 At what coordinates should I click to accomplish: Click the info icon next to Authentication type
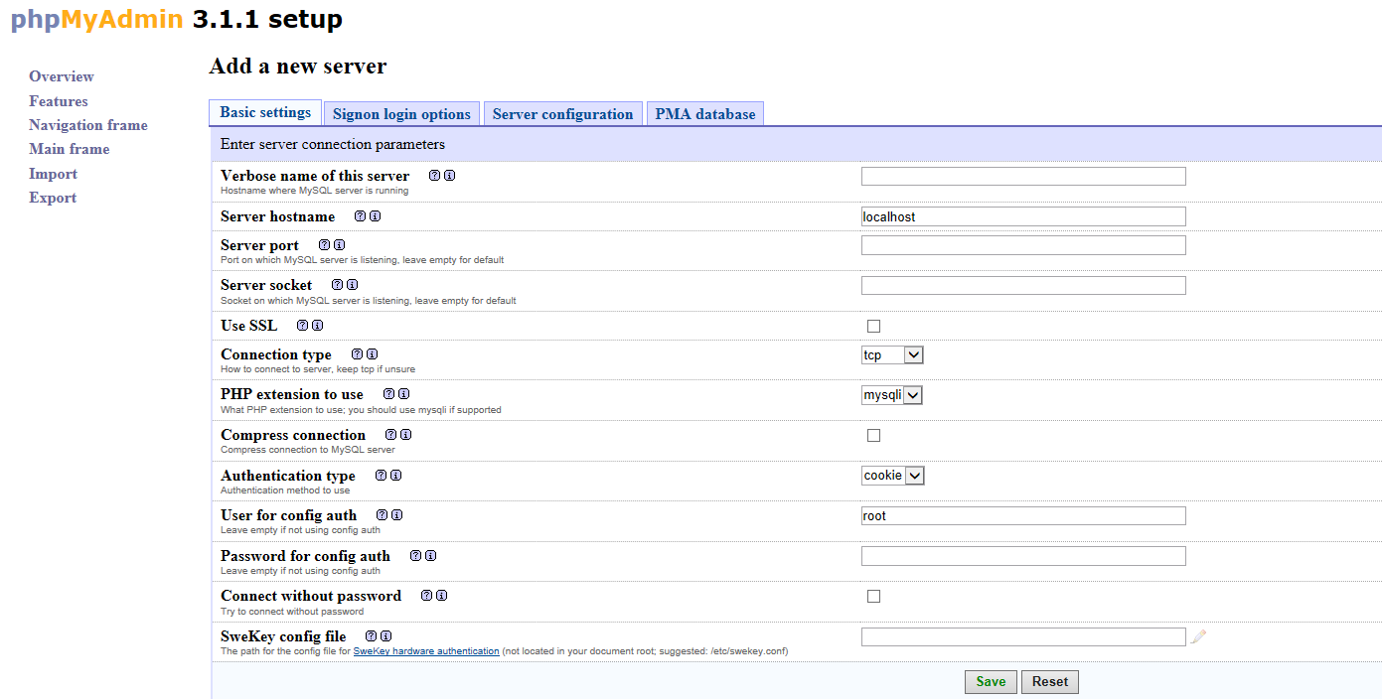click(395, 475)
